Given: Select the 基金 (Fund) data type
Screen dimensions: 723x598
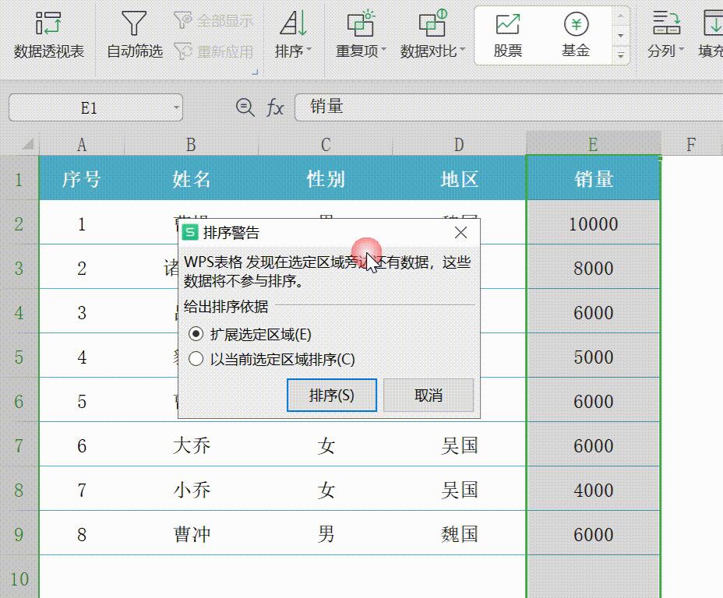Looking at the screenshot, I should (575, 31).
